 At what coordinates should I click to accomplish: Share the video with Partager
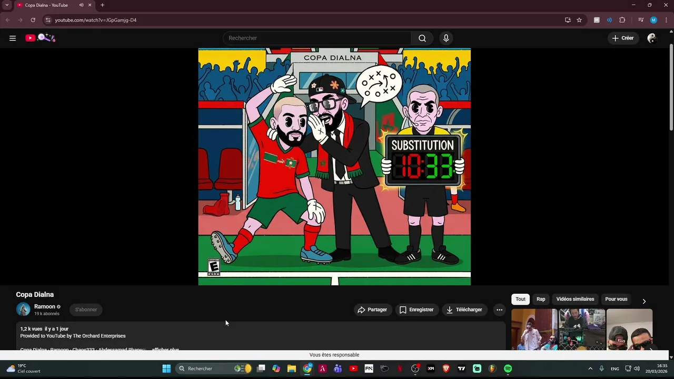372,310
